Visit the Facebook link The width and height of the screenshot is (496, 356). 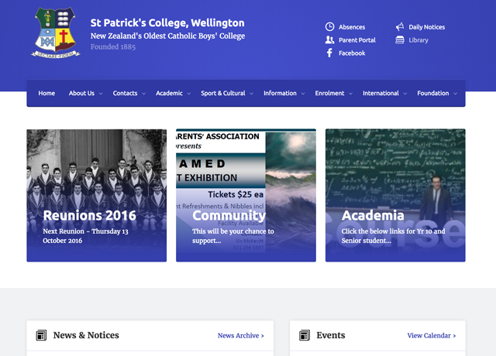(x=352, y=53)
